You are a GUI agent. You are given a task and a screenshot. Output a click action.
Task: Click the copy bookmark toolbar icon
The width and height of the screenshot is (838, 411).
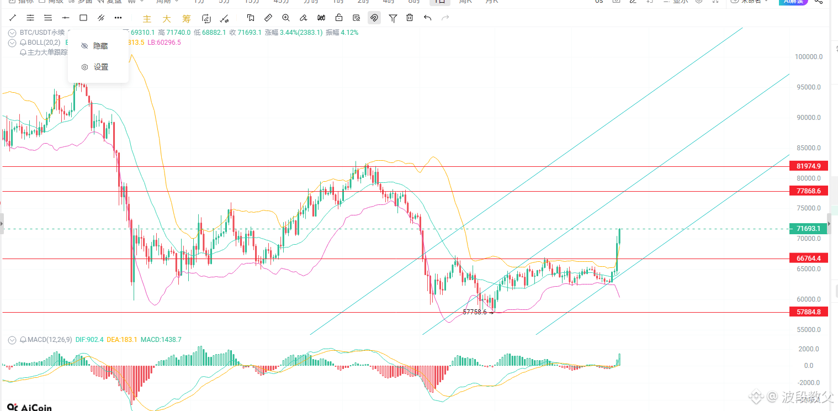tap(251, 18)
